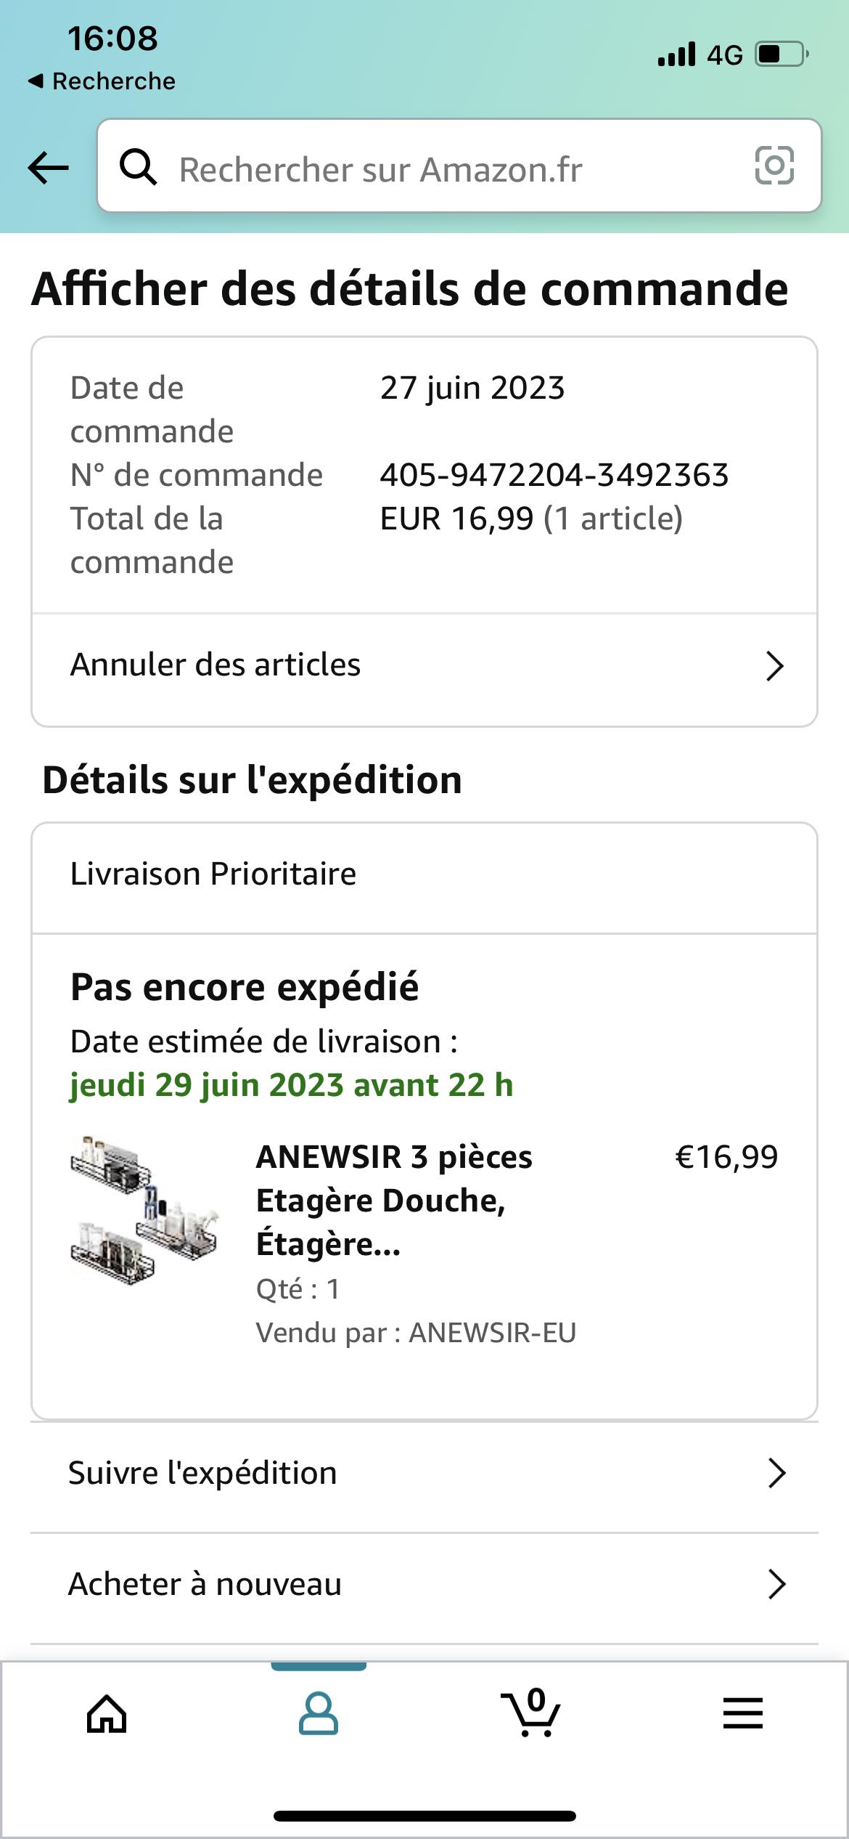This screenshot has height=1839, width=849.
Task: Choose Acheter à nouveau option
Action: pos(205,1585)
